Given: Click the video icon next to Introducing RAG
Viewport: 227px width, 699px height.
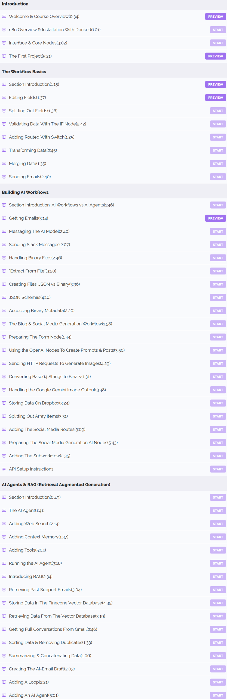Looking at the screenshot, I should point(4,577).
